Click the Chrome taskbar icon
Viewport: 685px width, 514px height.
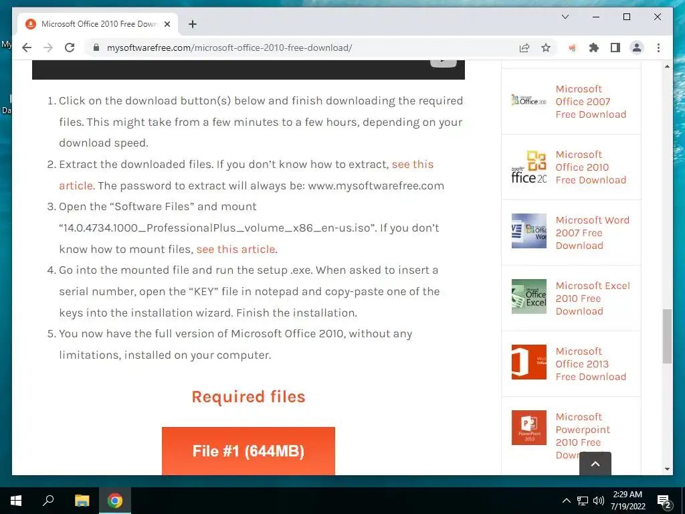[115, 501]
